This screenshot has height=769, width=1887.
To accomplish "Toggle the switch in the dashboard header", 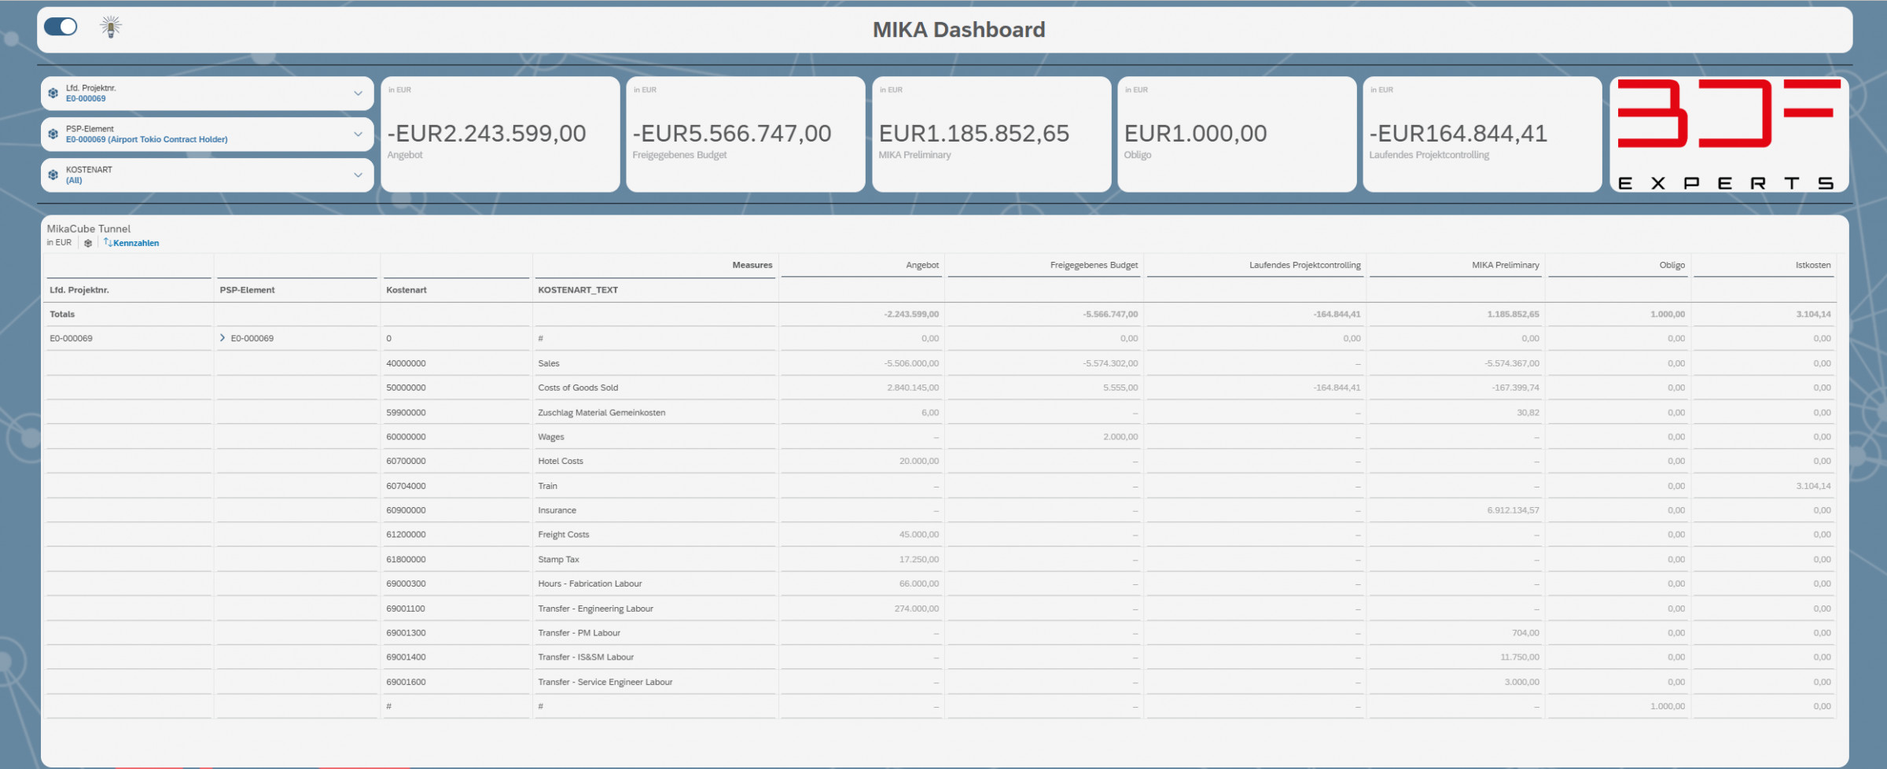I will (x=61, y=28).
